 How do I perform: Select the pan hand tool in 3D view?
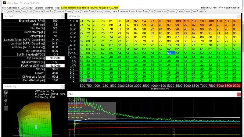[5, 100]
